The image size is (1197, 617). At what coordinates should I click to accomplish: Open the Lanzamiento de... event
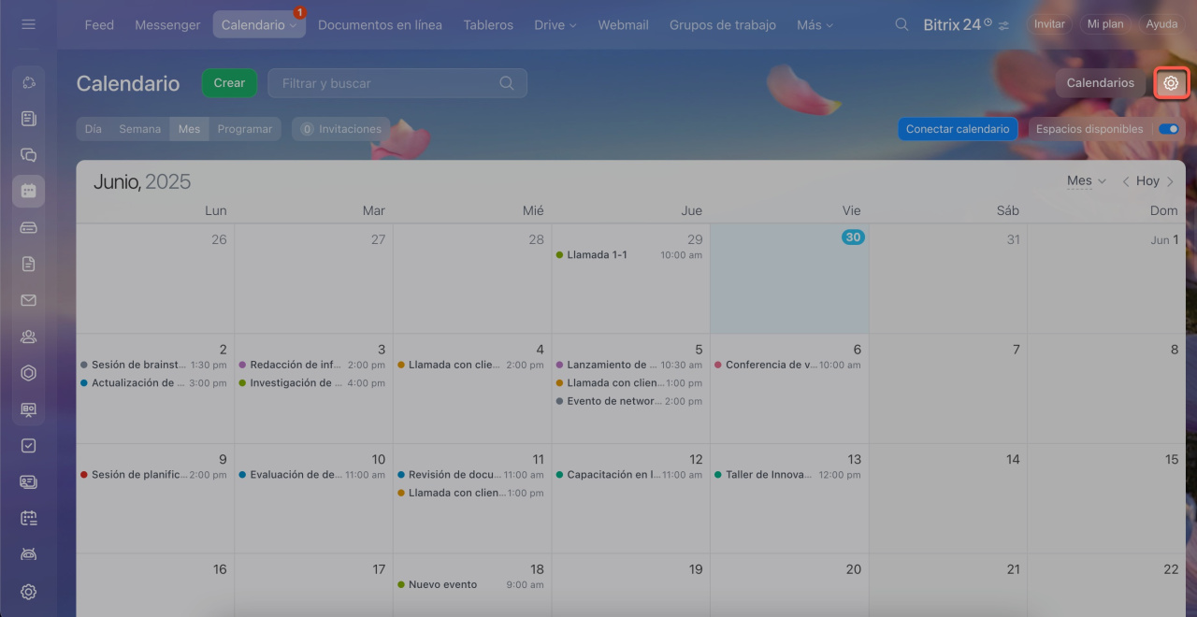click(629, 365)
